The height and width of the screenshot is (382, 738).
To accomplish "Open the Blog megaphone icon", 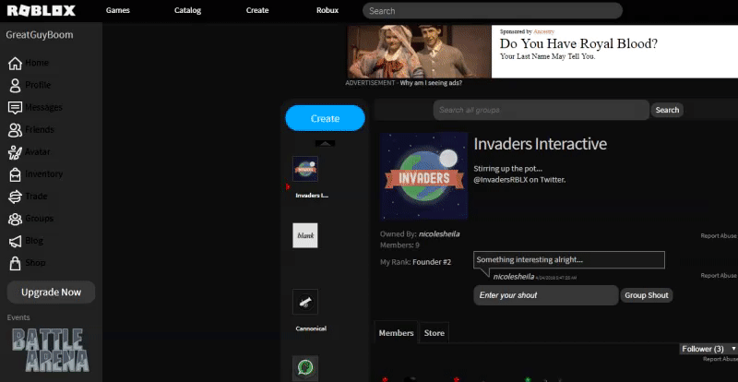I will click(15, 241).
